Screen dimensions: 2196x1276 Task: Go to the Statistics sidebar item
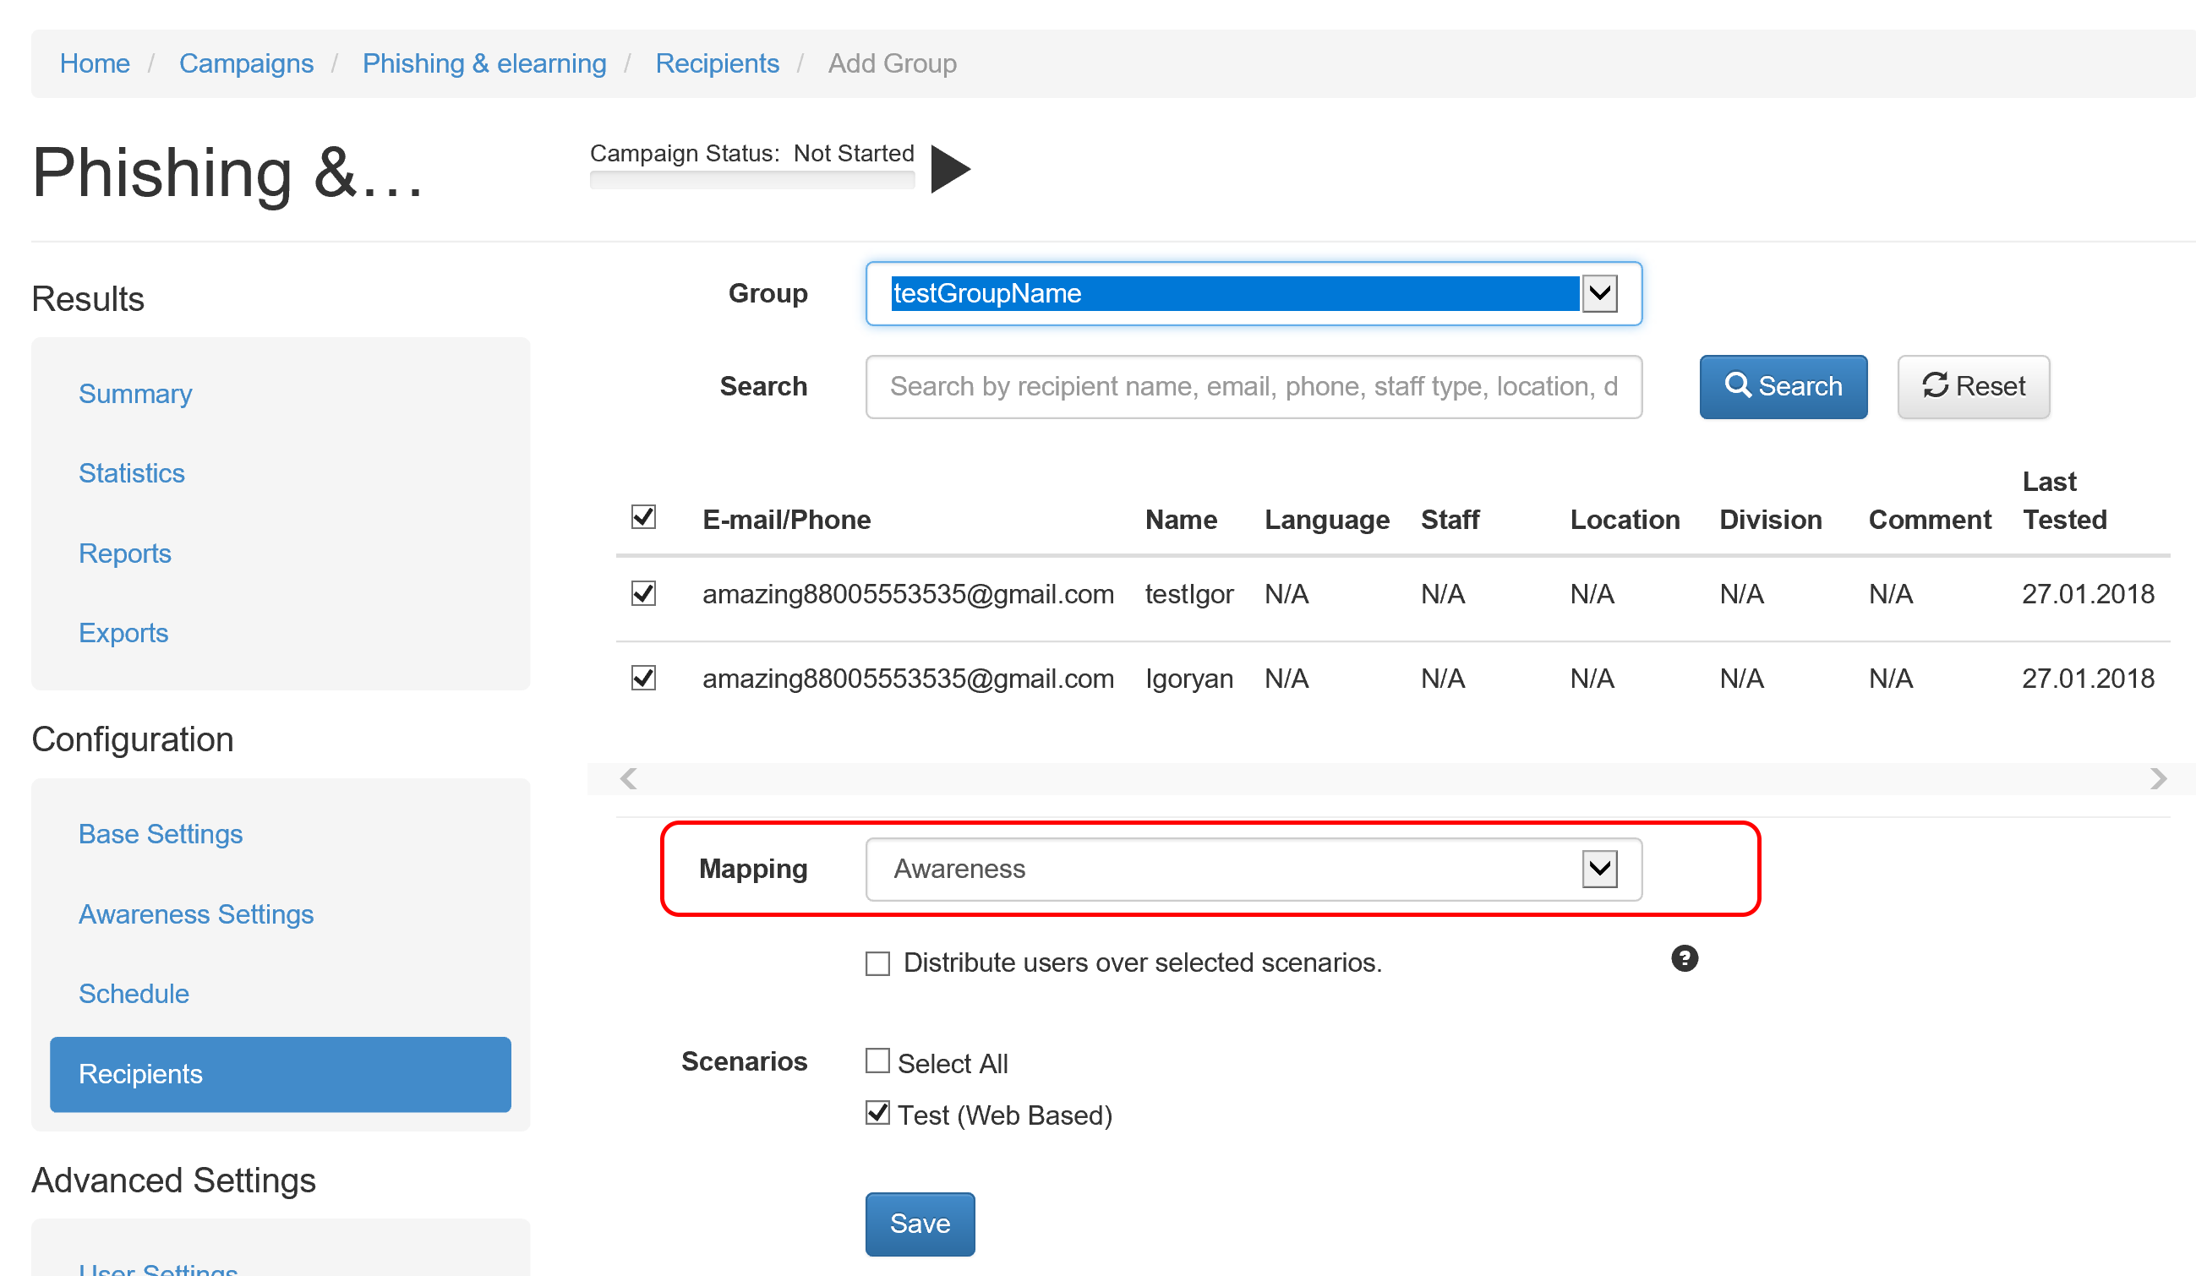132,473
